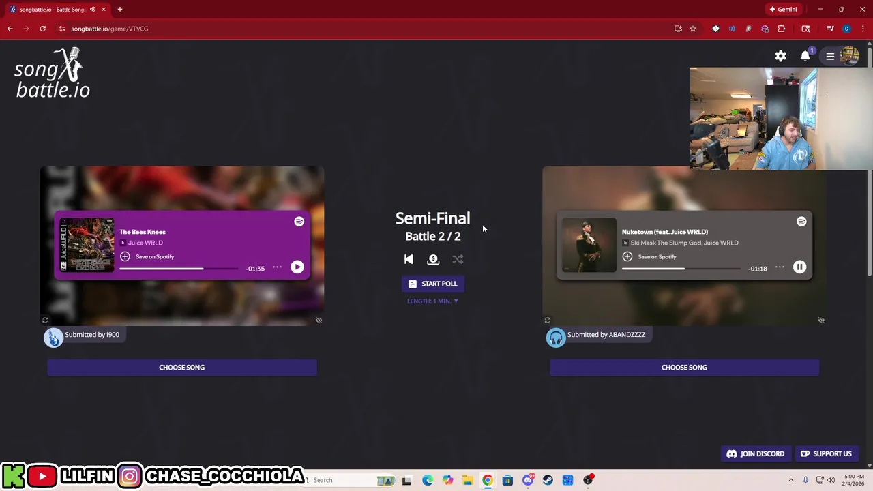
Task: Open the Gemini panel
Action: point(783,10)
